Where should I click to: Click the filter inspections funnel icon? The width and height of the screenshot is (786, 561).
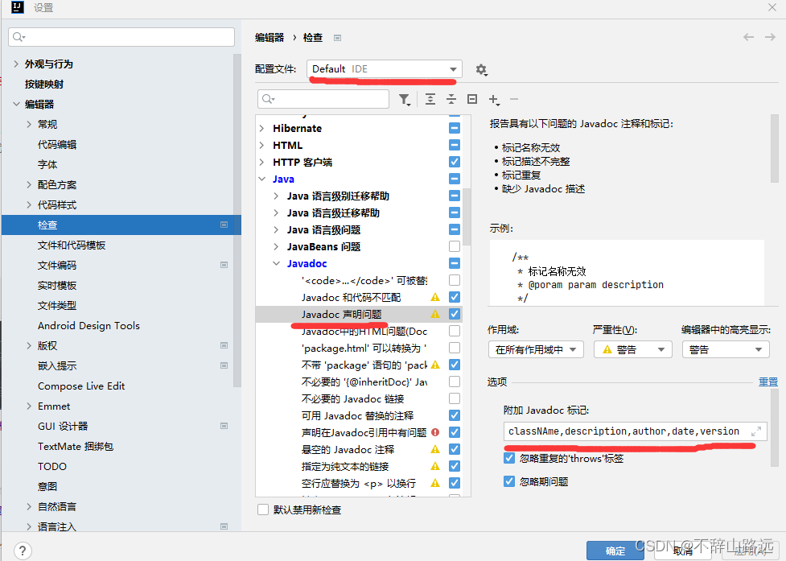405,100
